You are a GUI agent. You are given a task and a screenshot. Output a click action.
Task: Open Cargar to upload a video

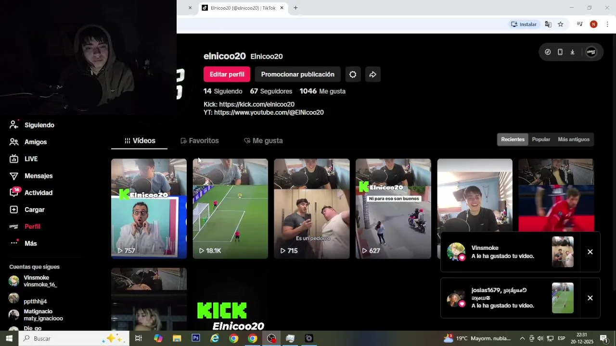tap(27, 210)
